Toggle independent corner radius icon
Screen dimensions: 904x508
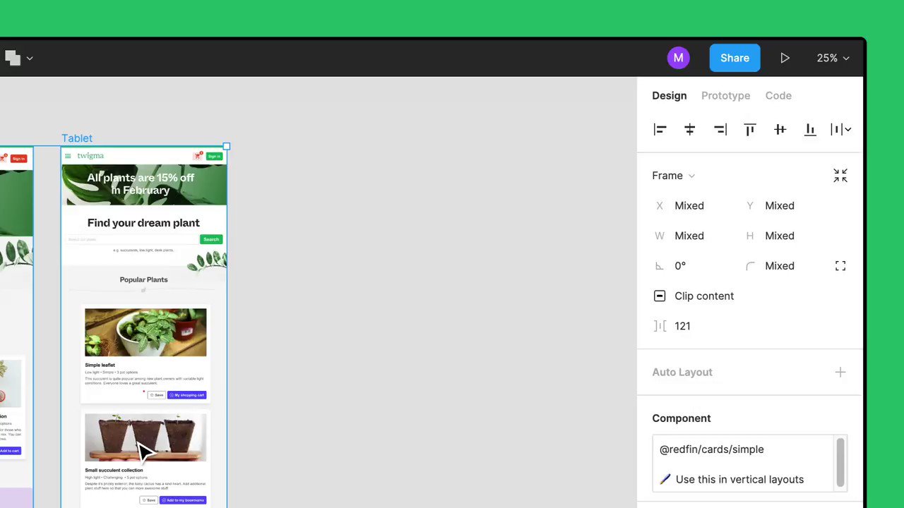coord(840,266)
